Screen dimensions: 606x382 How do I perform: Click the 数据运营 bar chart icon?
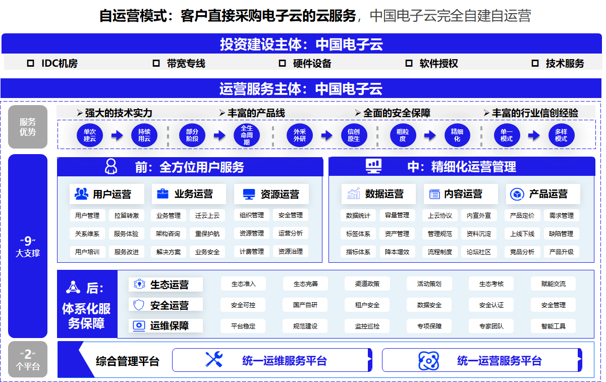pyautogui.click(x=353, y=194)
